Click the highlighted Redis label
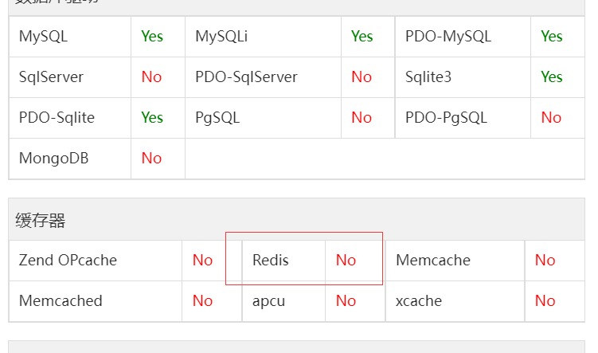 pos(271,261)
